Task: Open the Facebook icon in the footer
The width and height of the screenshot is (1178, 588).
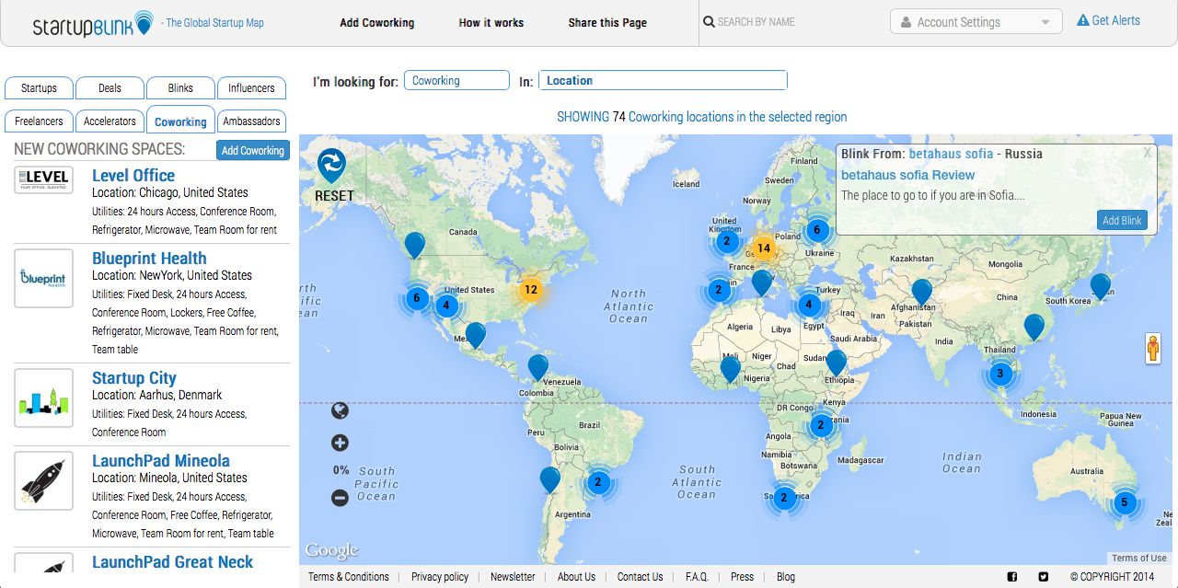Action: (1012, 577)
